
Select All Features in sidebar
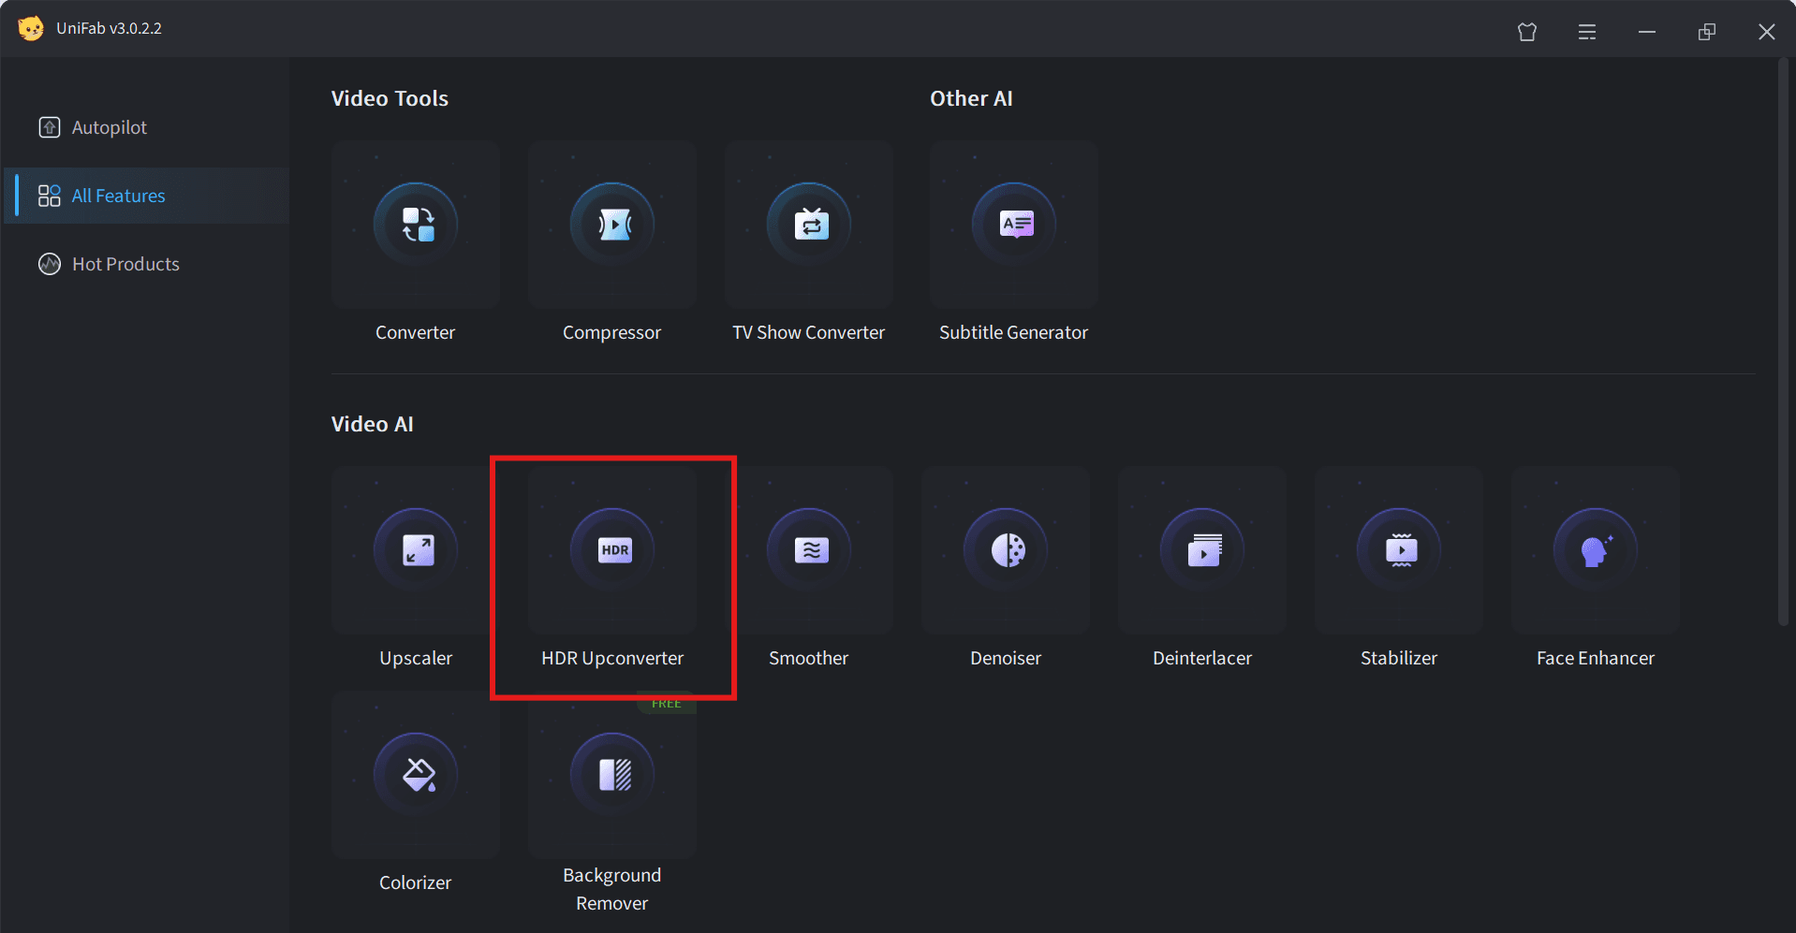click(x=147, y=196)
